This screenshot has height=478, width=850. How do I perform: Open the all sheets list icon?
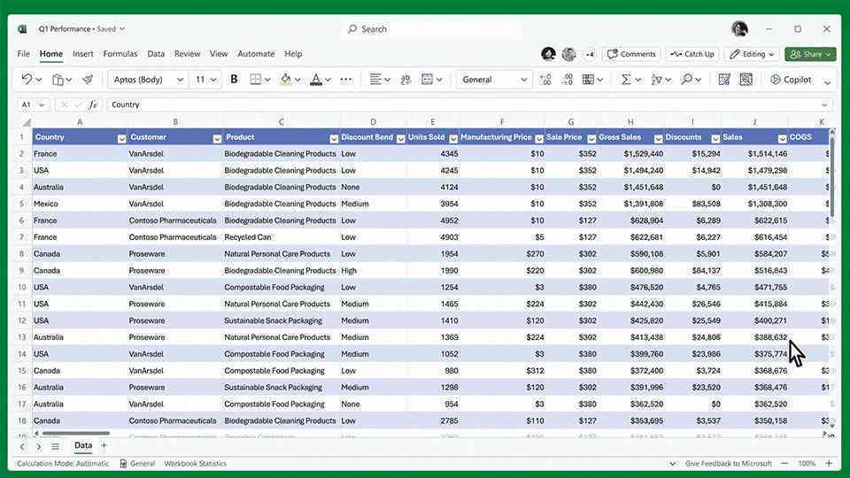point(55,446)
